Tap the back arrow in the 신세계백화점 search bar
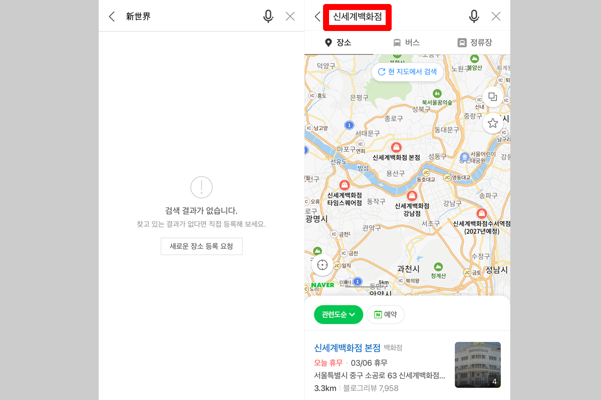Viewport: 601px width, 400px height. click(317, 16)
